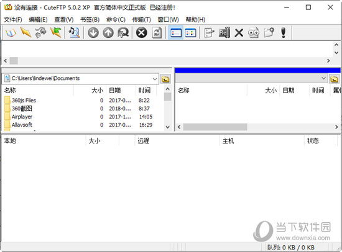Switch to small icons view
Screen dimensions: 342x252
pyautogui.click(x=191, y=33)
